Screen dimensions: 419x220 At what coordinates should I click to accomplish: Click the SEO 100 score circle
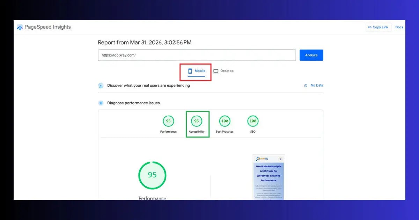tap(252, 121)
